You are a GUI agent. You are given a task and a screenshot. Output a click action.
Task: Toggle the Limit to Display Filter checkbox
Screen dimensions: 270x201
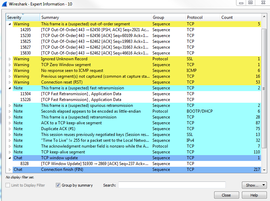[8, 185]
